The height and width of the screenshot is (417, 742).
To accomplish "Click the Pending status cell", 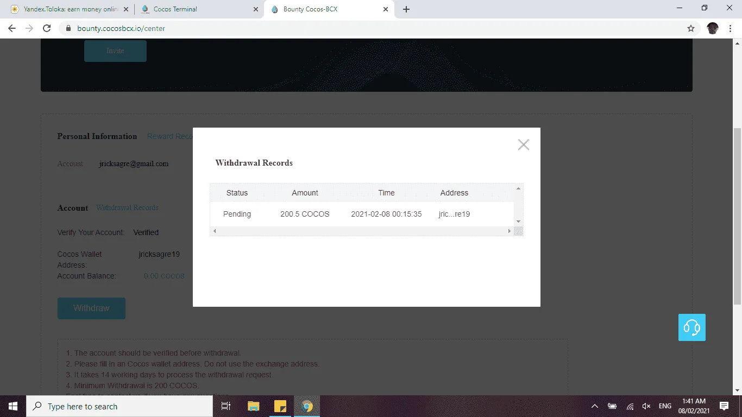I will pos(237,214).
